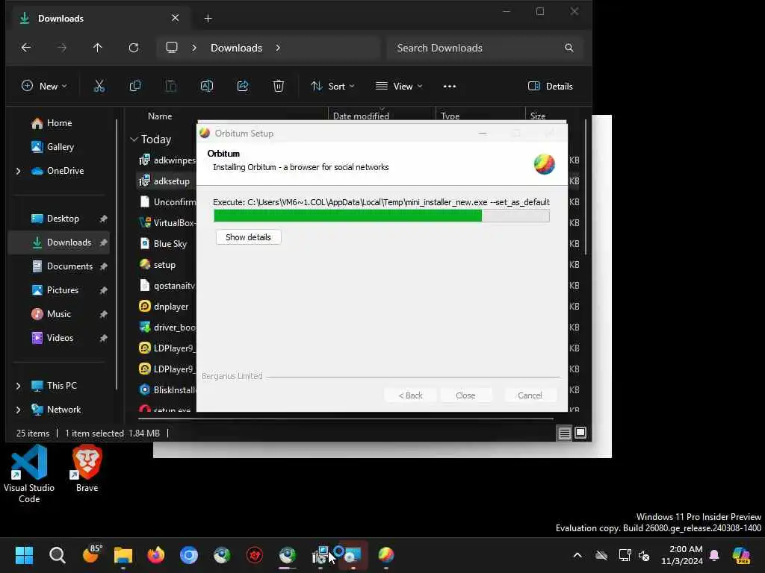The height and width of the screenshot is (573, 765).
Task: Open Firefox from taskbar
Action: (x=156, y=555)
